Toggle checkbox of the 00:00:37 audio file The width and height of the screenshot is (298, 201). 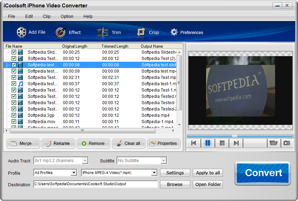point(14,83)
